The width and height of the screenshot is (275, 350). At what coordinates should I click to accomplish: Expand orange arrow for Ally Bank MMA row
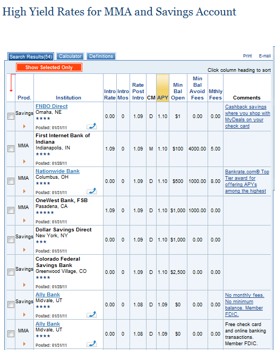[x=24, y=344]
